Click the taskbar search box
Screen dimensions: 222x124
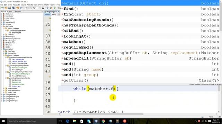pos(32,121)
